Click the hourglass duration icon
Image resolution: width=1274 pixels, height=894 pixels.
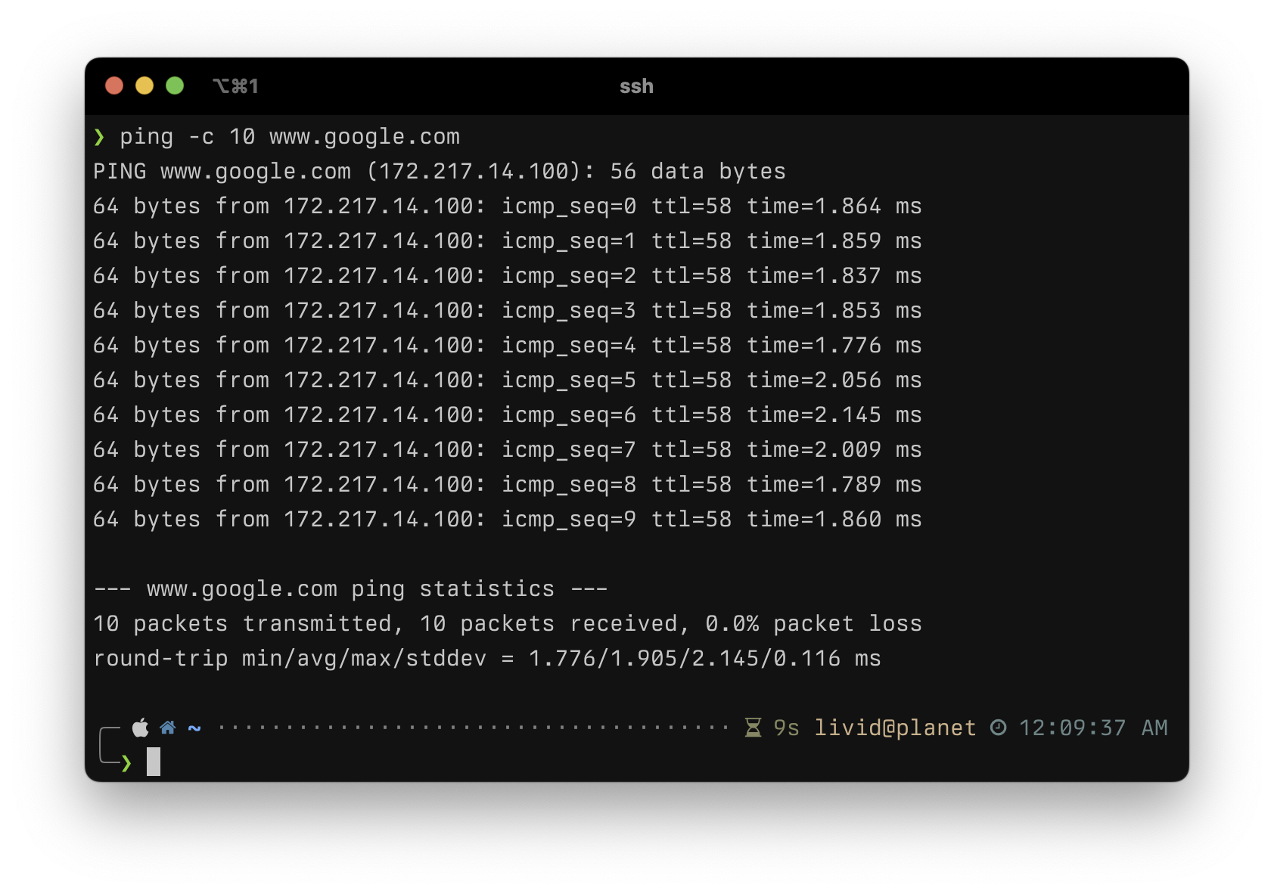[753, 728]
